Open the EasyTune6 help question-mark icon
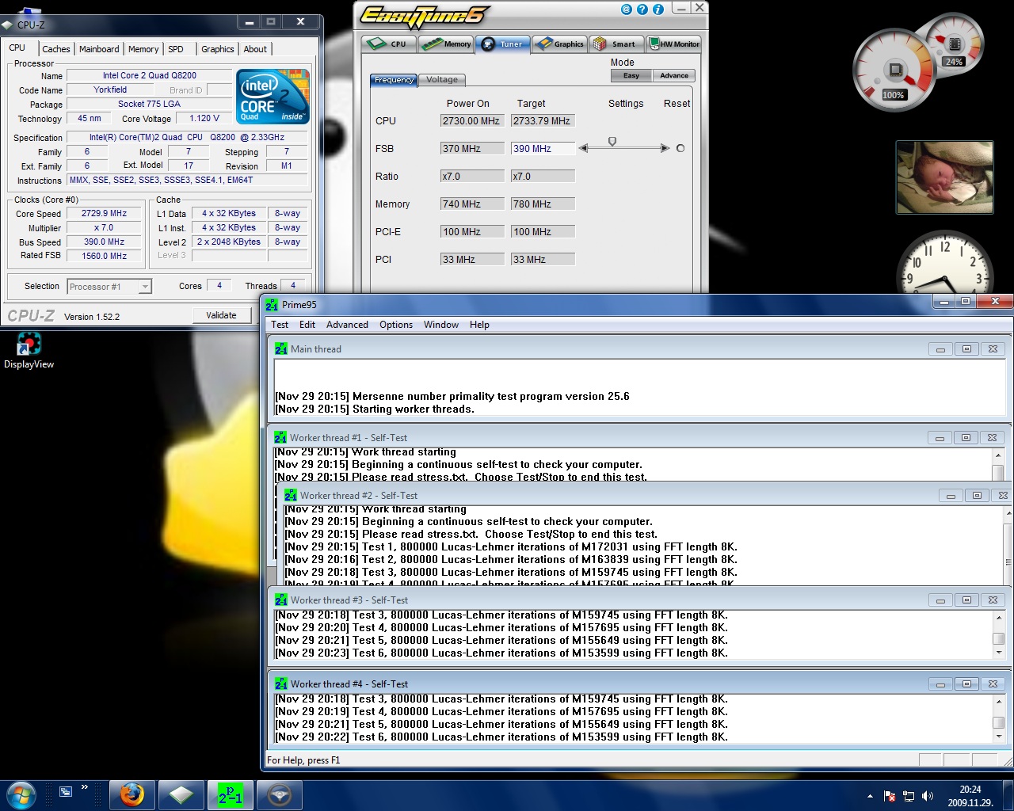The height and width of the screenshot is (811, 1014). [642, 10]
